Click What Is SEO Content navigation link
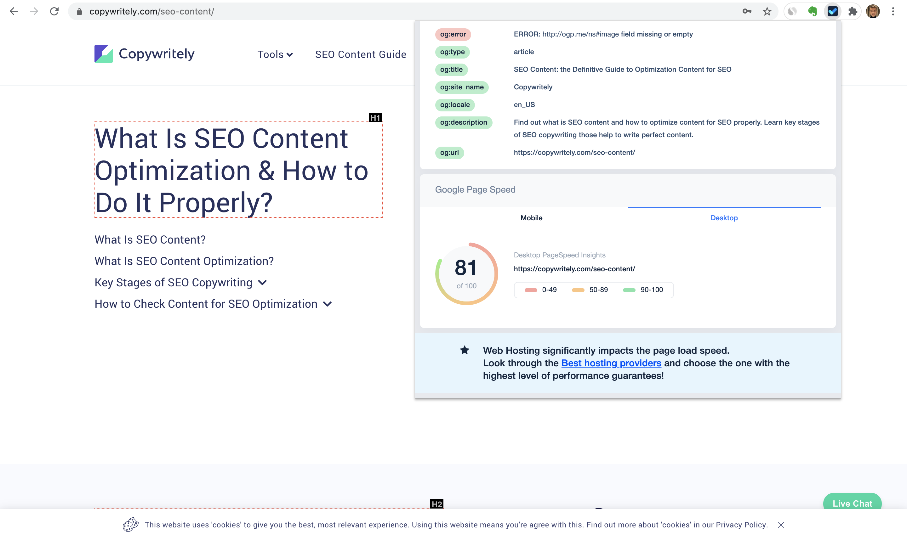The height and width of the screenshot is (540, 907). 150,239
